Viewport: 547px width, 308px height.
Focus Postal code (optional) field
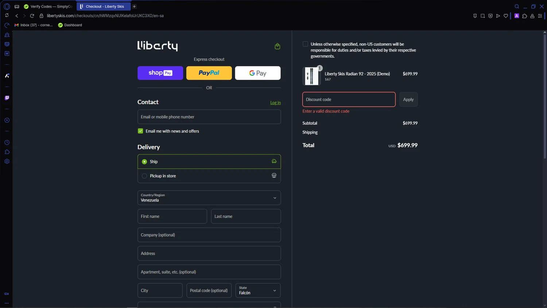pos(209,290)
